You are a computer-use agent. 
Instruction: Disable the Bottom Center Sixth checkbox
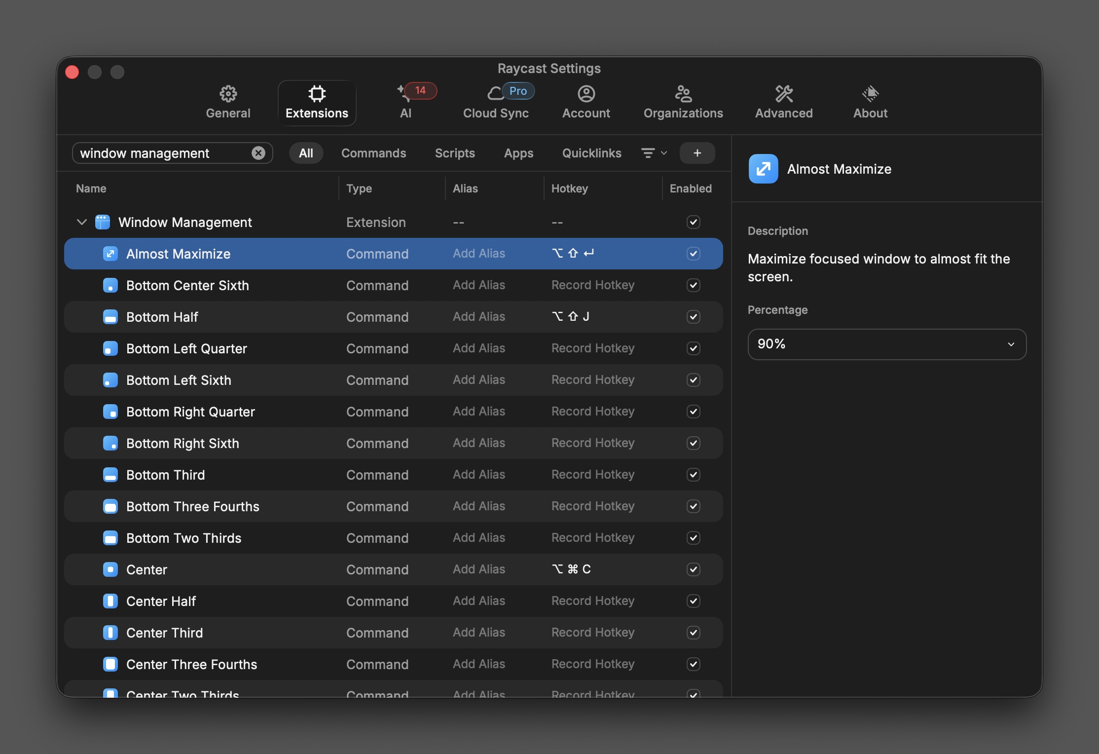click(693, 285)
